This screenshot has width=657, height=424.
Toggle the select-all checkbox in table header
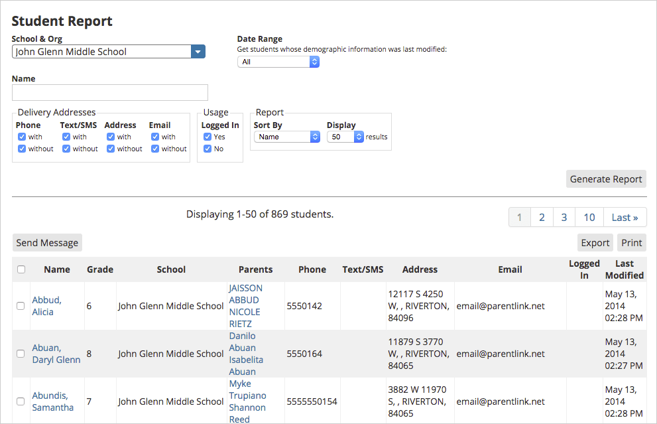(21, 269)
